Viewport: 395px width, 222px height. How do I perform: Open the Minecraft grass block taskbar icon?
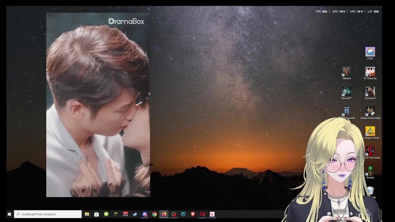[116, 214]
